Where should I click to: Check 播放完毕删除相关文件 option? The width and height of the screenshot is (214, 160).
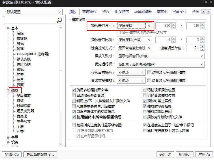coord(144,117)
